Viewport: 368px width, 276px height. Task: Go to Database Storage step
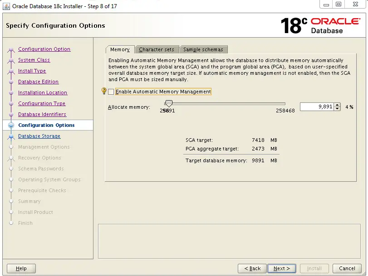(39, 136)
